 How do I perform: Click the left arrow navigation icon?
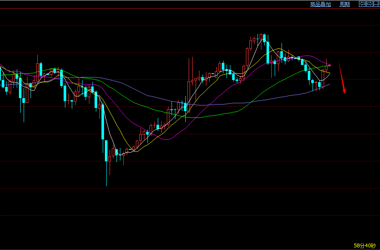(x=362, y=4)
